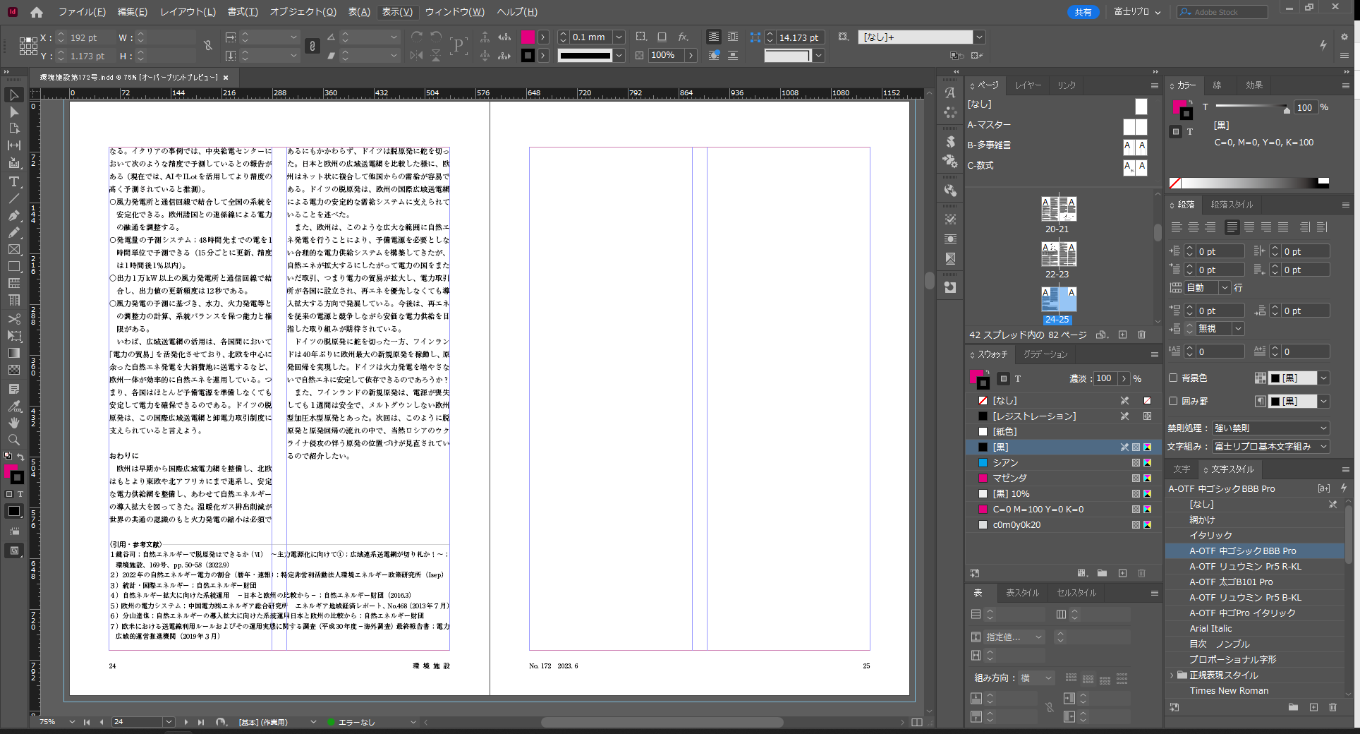Open the stroke weight 0.1 mm dropdown
Viewport: 1360px width, 734px height.
pyautogui.click(x=619, y=37)
